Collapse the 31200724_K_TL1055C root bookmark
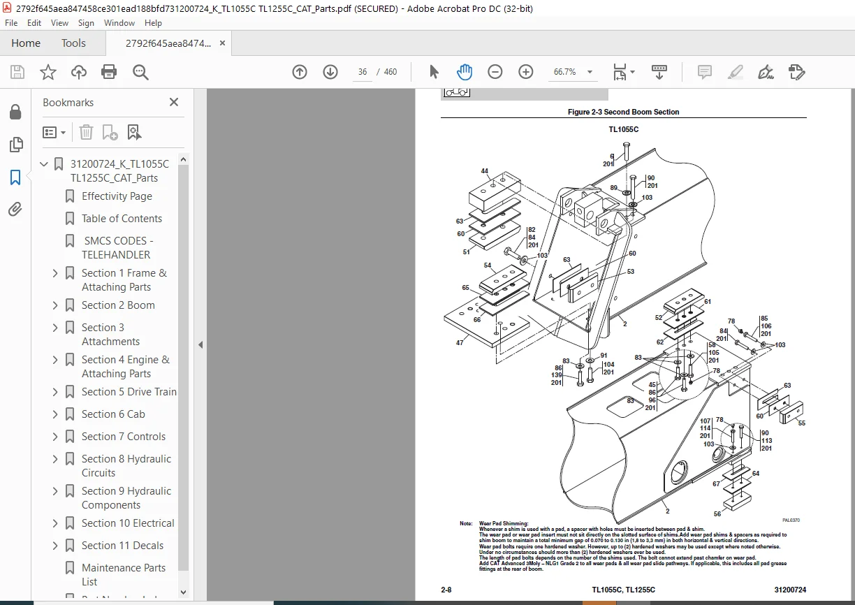 [45, 164]
